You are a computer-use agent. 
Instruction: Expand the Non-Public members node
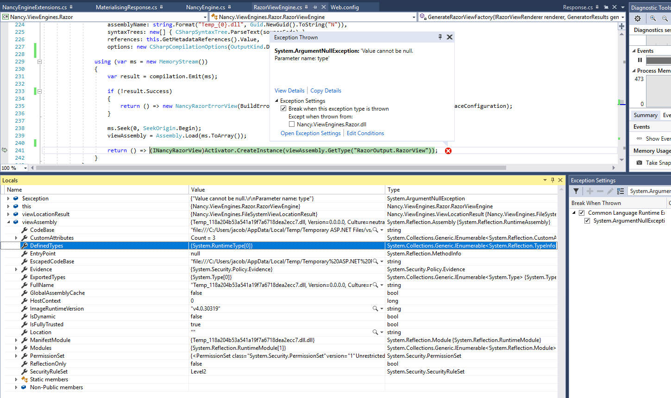[x=16, y=387]
